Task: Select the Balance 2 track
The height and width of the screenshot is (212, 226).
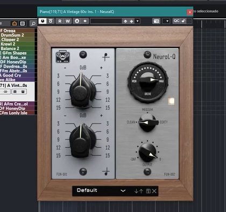Action: [x=17, y=49]
